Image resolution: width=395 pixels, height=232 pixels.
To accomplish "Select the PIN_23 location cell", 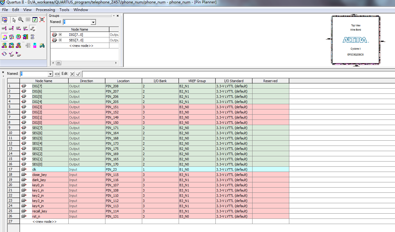I will point(123,169).
